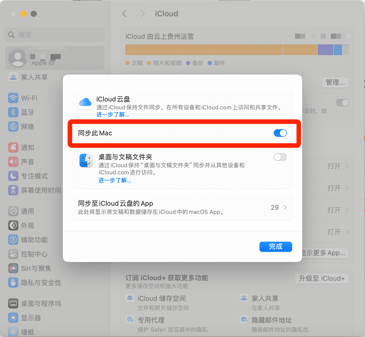The width and height of the screenshot is (365, 337).
Task: Click the Wi-Fi icon in sidebar
Action: 13,98
